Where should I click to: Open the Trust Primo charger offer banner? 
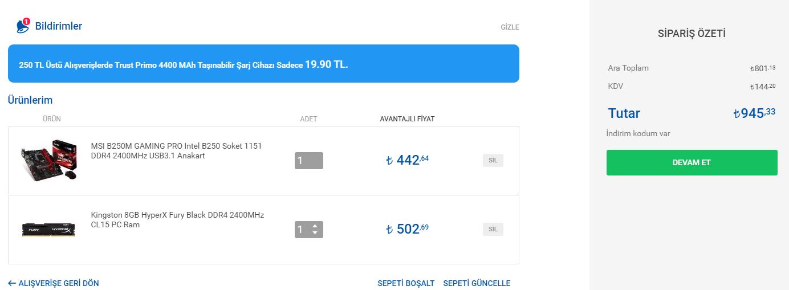263,64
